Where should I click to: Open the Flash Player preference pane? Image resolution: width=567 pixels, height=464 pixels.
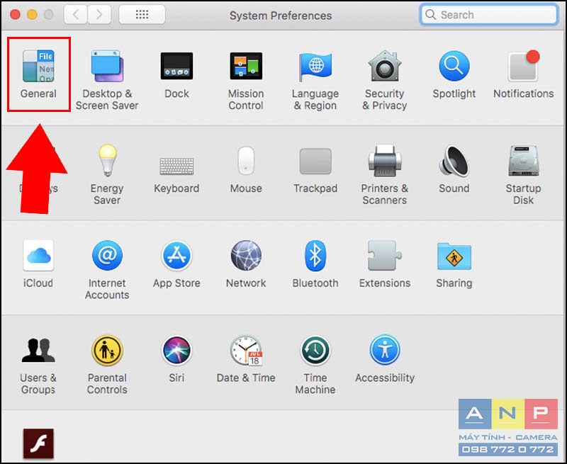[38, 443]
